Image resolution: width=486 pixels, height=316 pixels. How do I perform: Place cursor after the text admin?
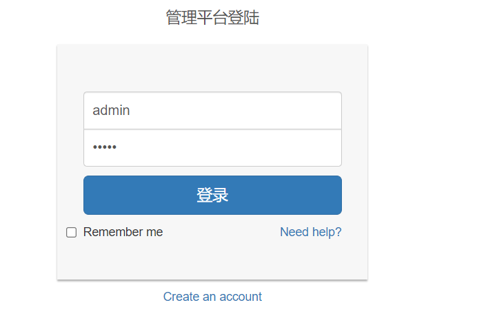[x=131, y=110]
